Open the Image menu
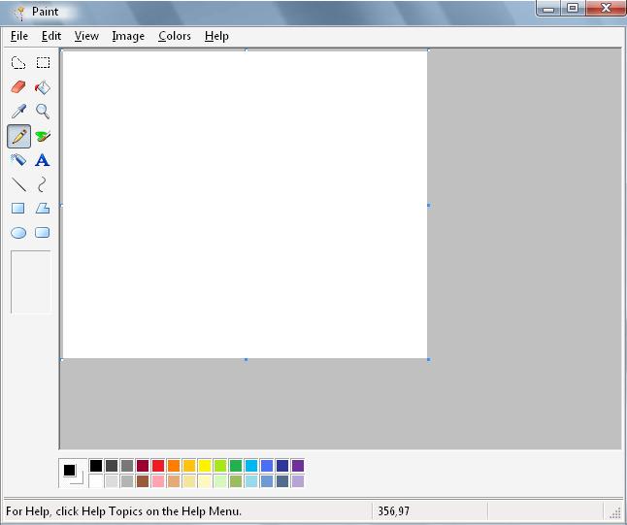This screenshot has width=627, height=525. click(128, 36)
